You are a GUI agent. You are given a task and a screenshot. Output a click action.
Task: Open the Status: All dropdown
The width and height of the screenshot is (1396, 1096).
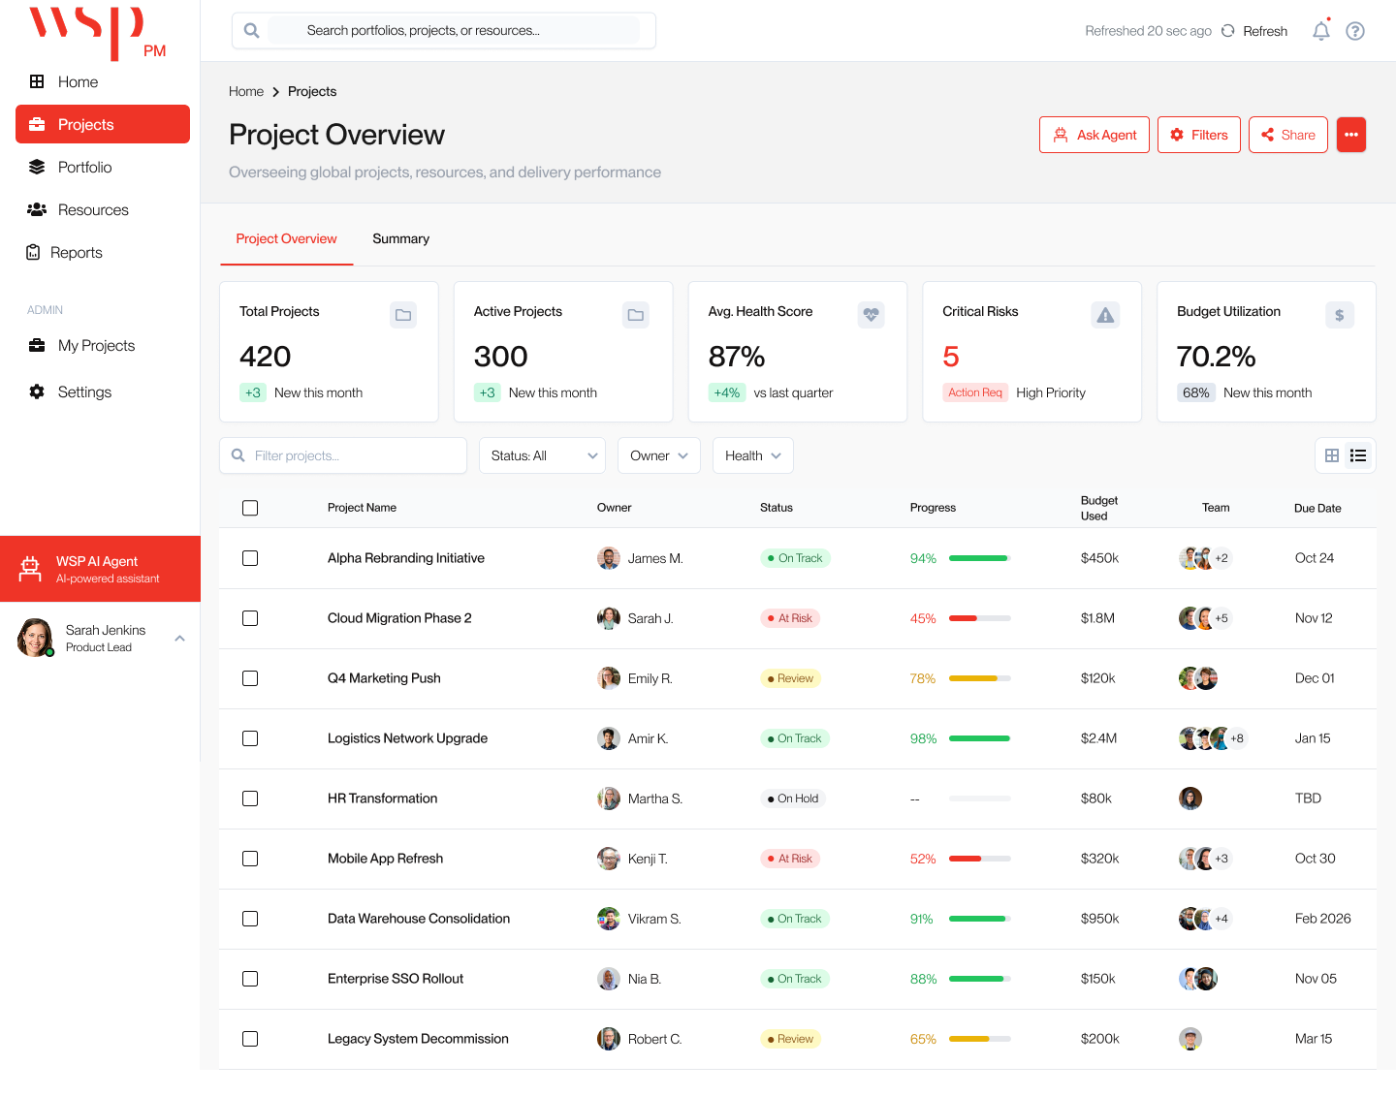pos(542,455)
